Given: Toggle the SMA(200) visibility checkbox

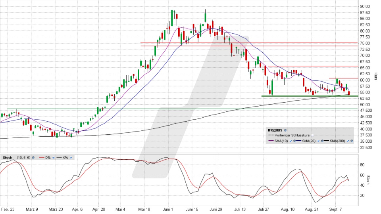Looking at the screenshot, I should click(348, 141).
